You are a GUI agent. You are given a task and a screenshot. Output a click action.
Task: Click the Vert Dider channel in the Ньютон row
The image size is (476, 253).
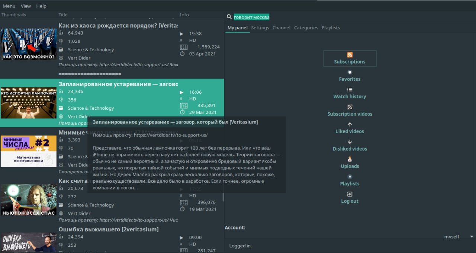click(x=79, y=213)
